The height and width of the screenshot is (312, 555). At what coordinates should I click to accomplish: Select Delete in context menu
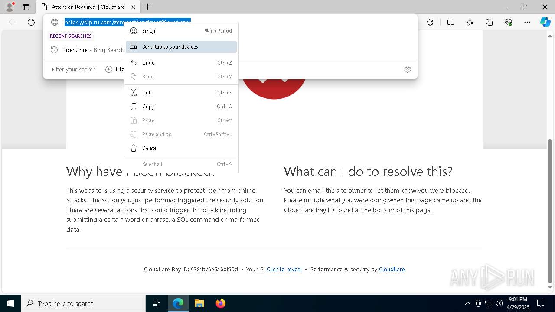pyautogui.click(x=181, y=148)
